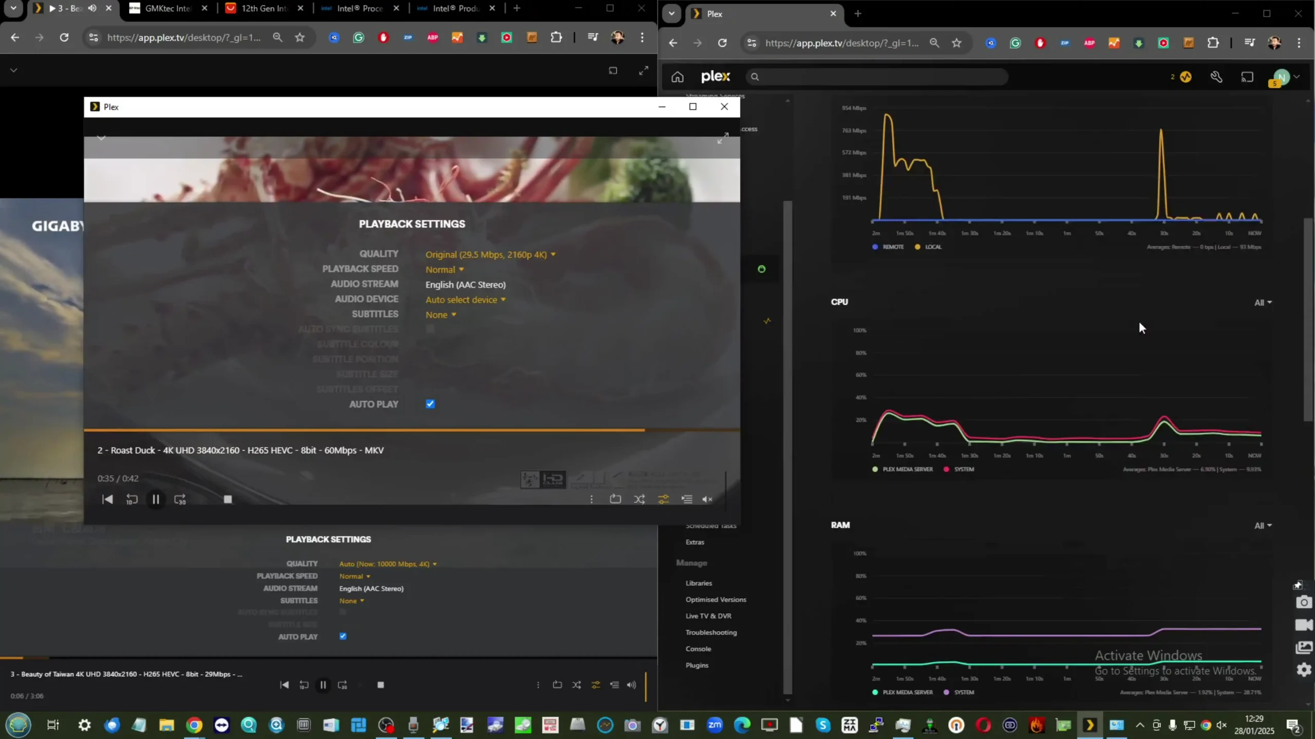
Task: Open Live TV & DVR settings
Action: (708, 616)
